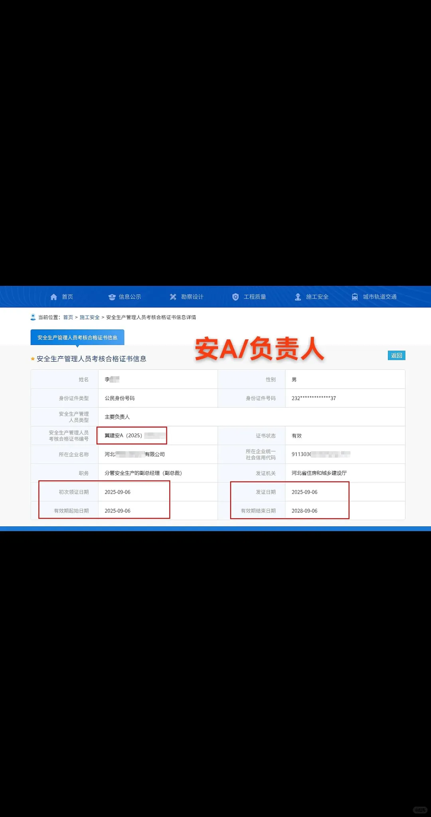Click the 分管安全生产的副总经理（副总裁） value

coord(143,473)
